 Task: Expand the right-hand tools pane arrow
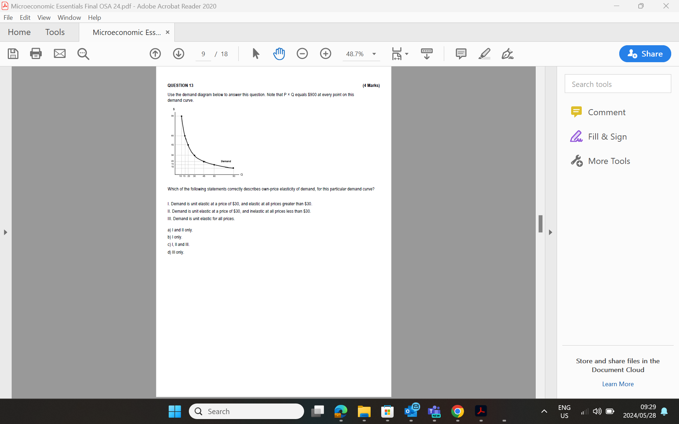click(x=550, y=232)
